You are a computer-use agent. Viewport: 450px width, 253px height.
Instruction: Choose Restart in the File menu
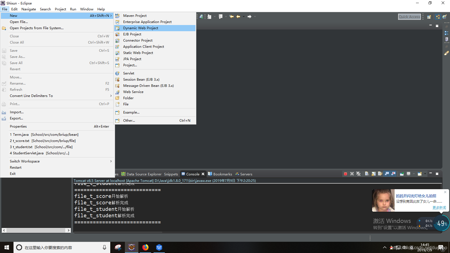click(x=57, y=168)
